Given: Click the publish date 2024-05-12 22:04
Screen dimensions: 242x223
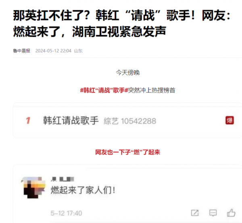Looking at the screenshot, I should click(53, 51).
